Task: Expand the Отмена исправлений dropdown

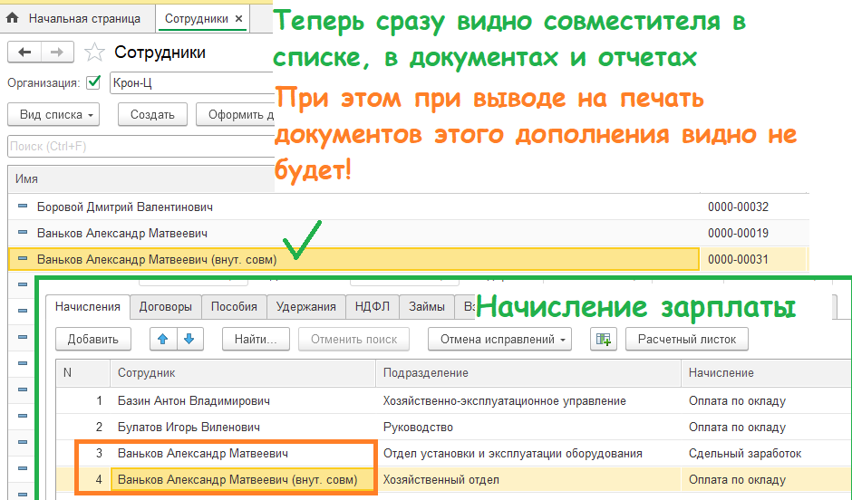Action: (499, 339)
